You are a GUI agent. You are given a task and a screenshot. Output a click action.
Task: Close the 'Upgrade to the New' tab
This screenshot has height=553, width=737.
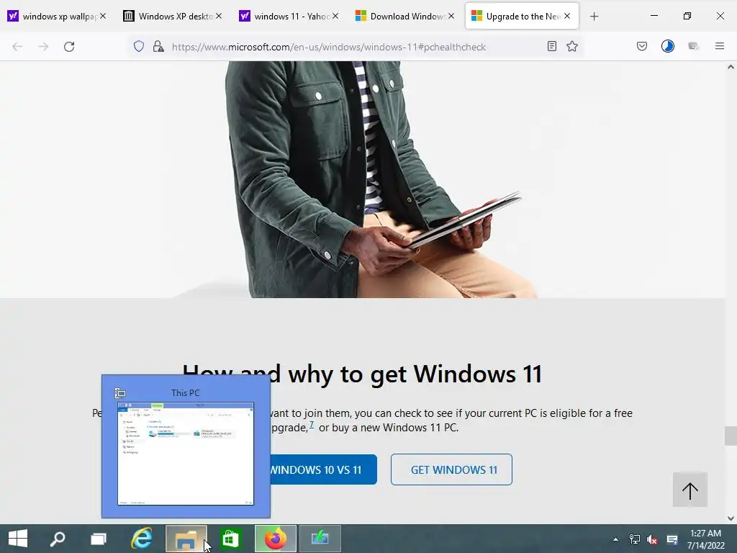pyautogui.click(x=567, y=16)
